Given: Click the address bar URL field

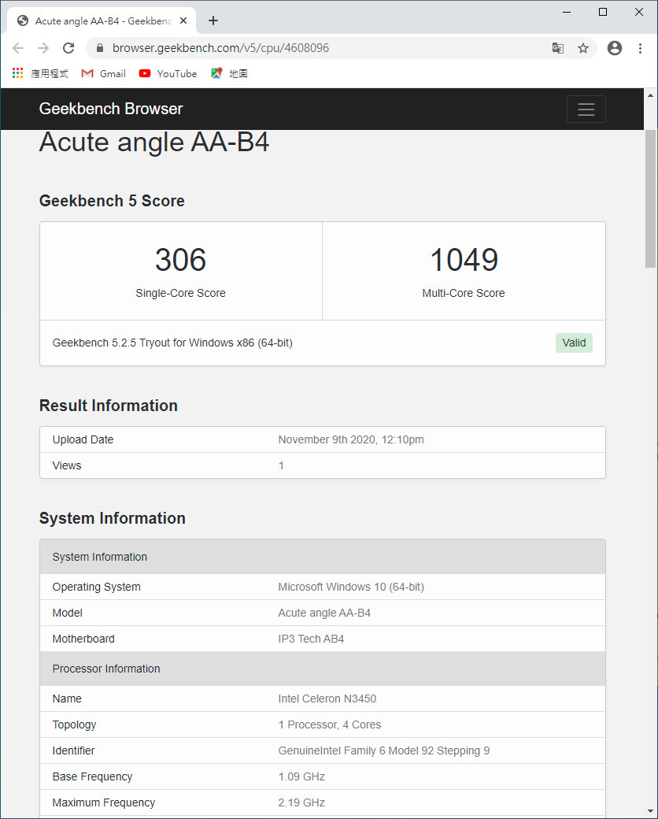Looking at the screenshot, I should tap(315, 48).
